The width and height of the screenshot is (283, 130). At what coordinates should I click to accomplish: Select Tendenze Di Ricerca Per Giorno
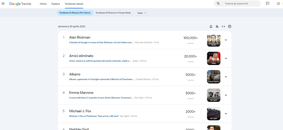[x=75, y=13]
